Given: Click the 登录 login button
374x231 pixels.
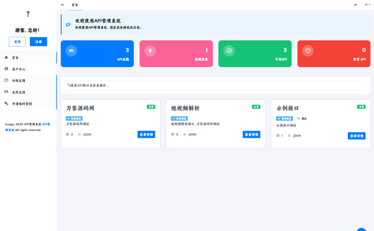Looking at the screenshot, I should (17, 42).
